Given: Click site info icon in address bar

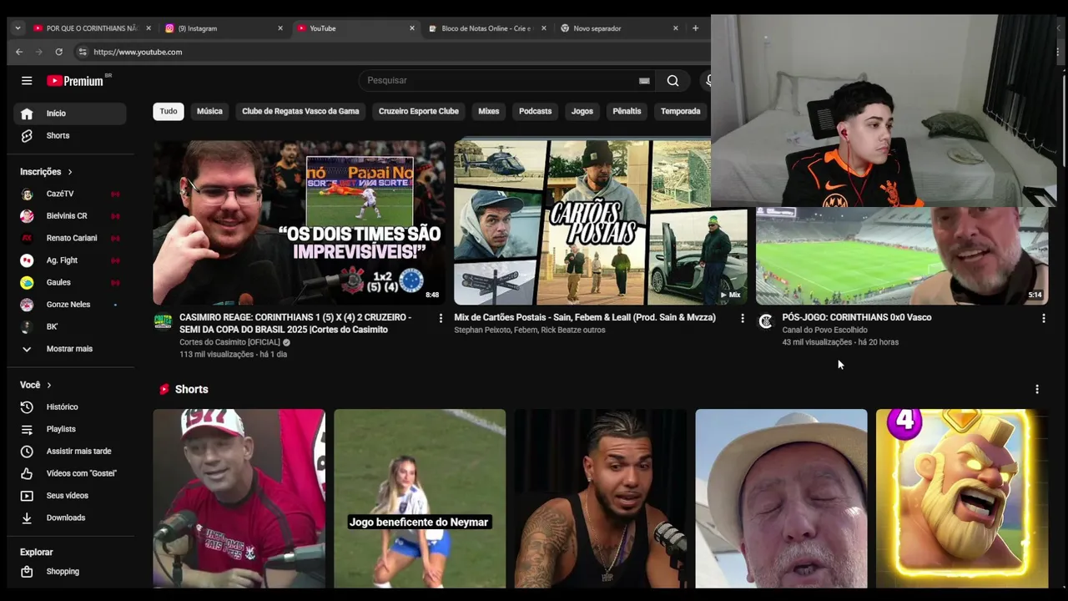Looking at the screenshot, I should [82, 52].
